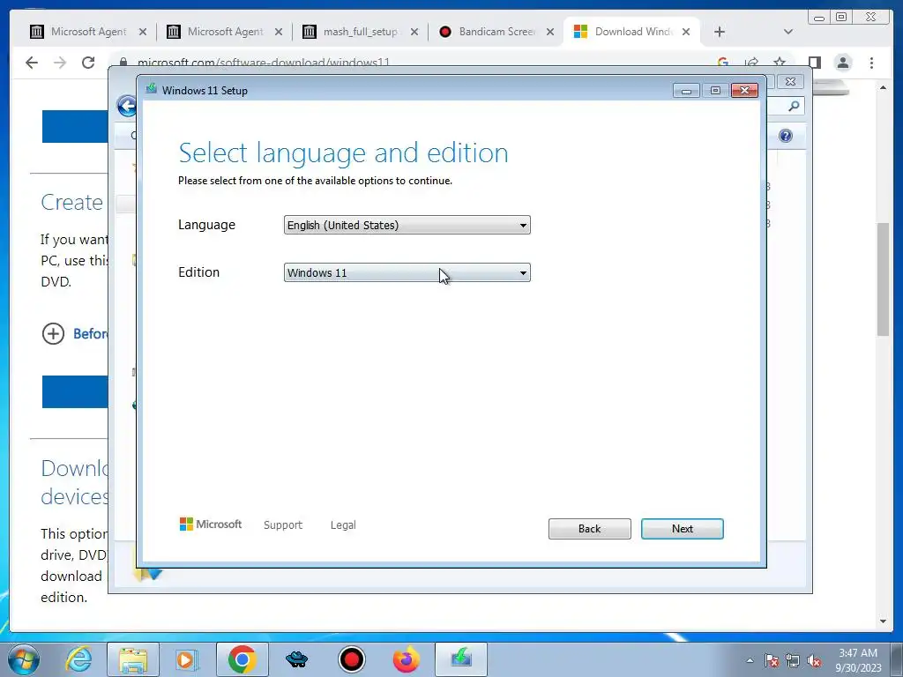The width and height of the screenshot is (903, 677).
Task: Click the network tray icon
Action: (793, 660)
